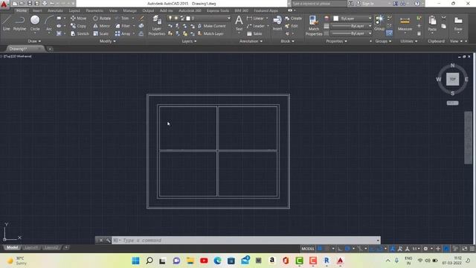The image size is (476, 268).
Task: Select the Text annotation tool
Action: tap(239, 23)
